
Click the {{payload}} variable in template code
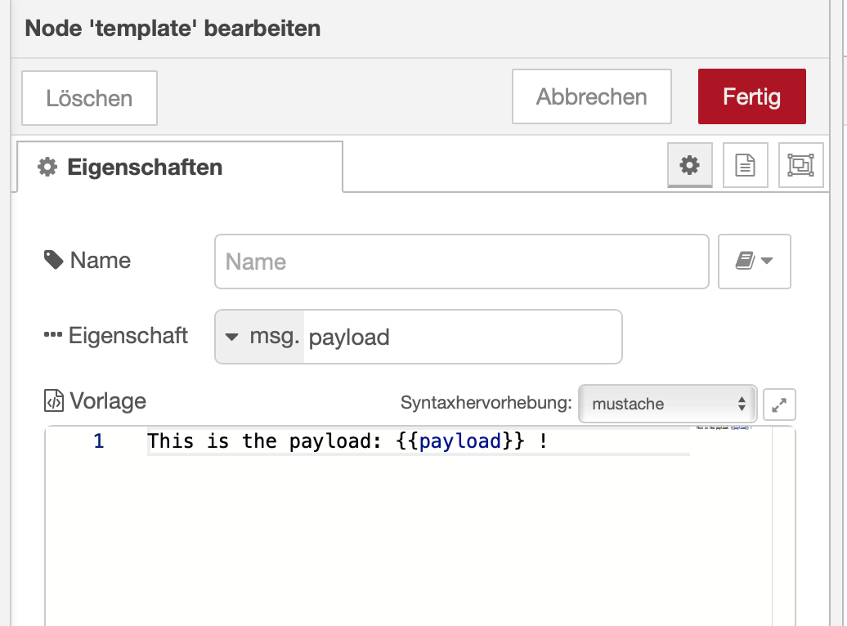point(459,442)
